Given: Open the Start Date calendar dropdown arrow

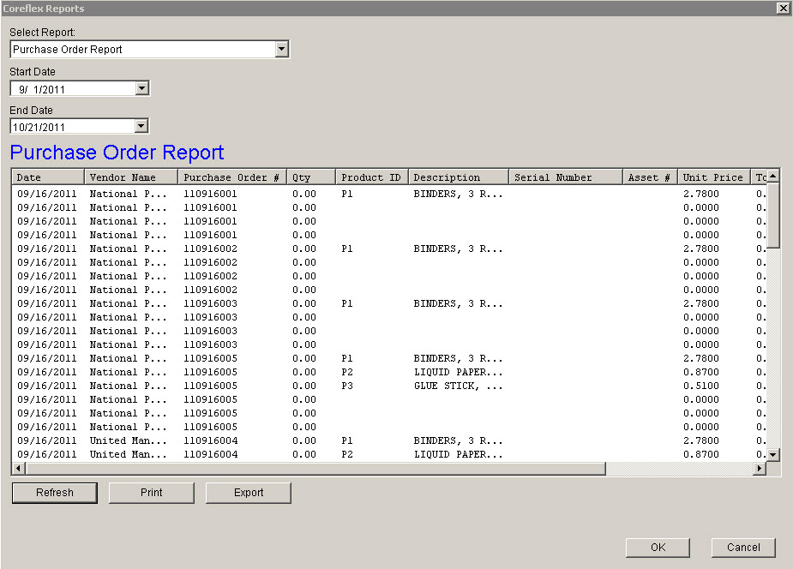Looking at the screenshot, I should pos(142,88).
